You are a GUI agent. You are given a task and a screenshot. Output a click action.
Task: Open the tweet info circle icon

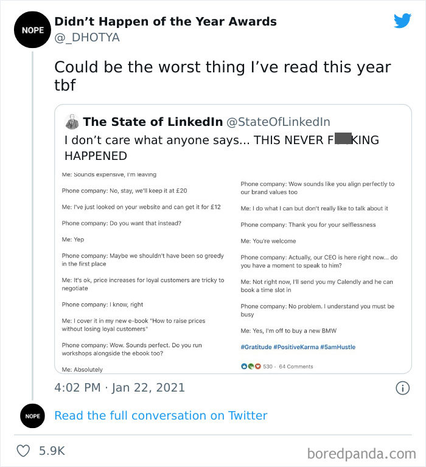[x=402, y=387]
